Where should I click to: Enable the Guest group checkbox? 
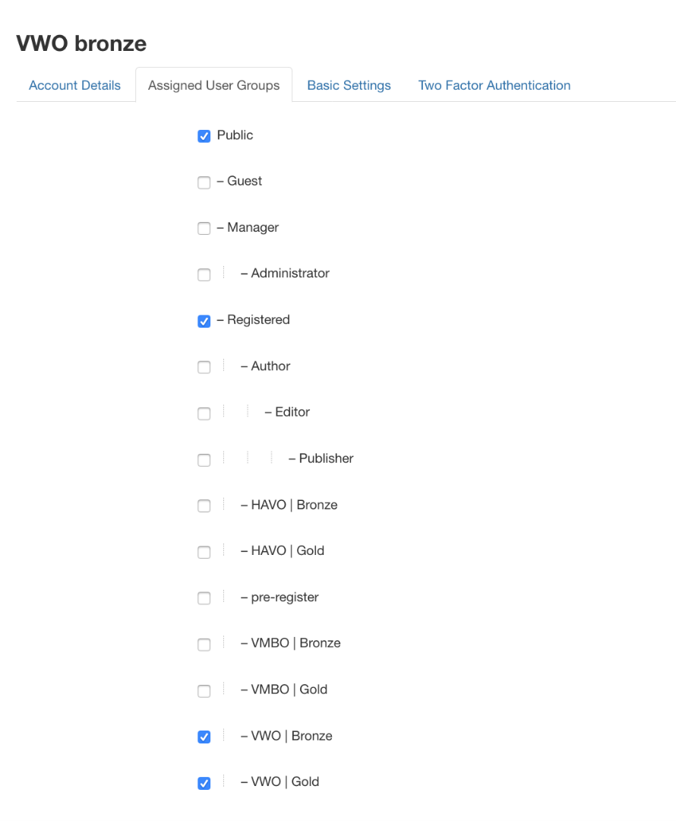tap(204, 182)
